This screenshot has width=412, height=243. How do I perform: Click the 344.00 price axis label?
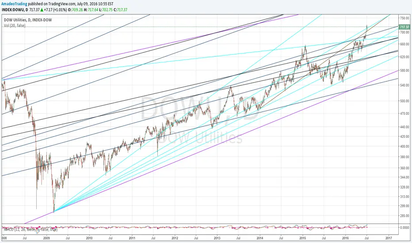(x=404, y=177)
